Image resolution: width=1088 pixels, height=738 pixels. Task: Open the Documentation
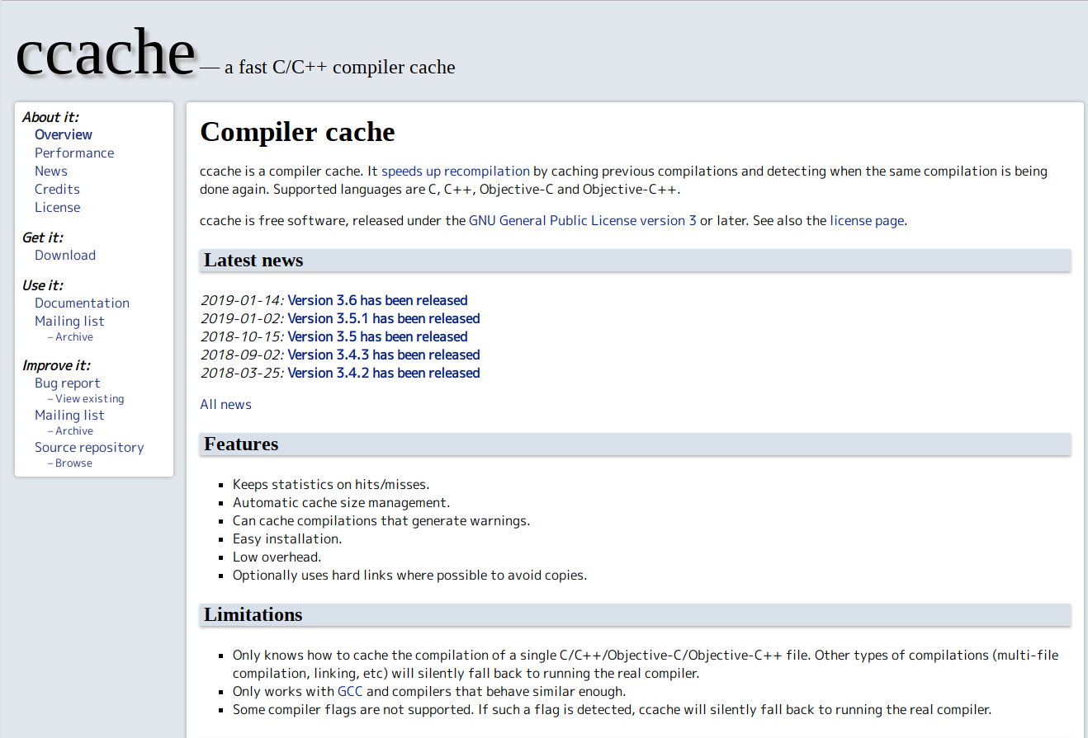[82, 303]
